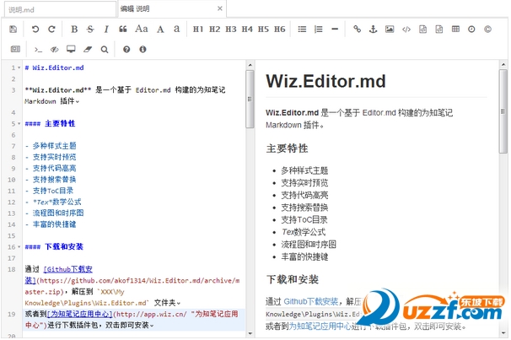Open search with magnifier icon
Screen dimensions: 511x340
pyautogui.click(x=105, y=50)
